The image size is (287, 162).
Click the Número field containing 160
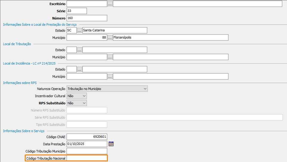coord(87,18)
